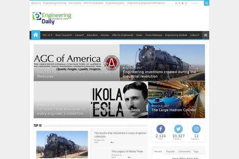Viewport: 239px width, 159px height.
Task: Open the News menu item
Action: (139, 35)
